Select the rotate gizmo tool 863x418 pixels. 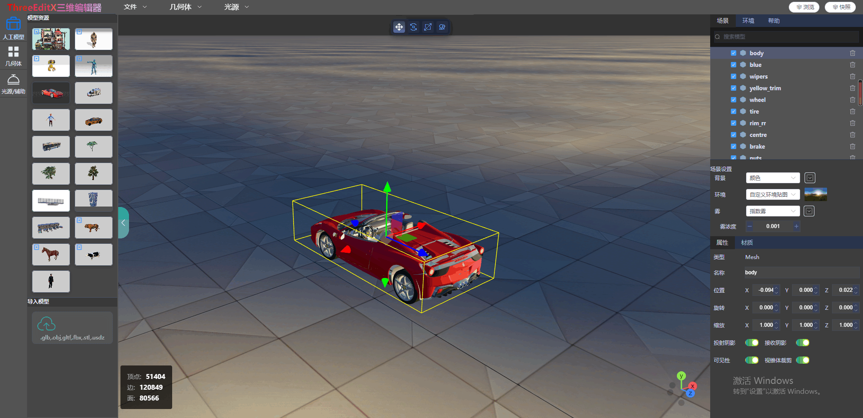(x=414, y=27)
